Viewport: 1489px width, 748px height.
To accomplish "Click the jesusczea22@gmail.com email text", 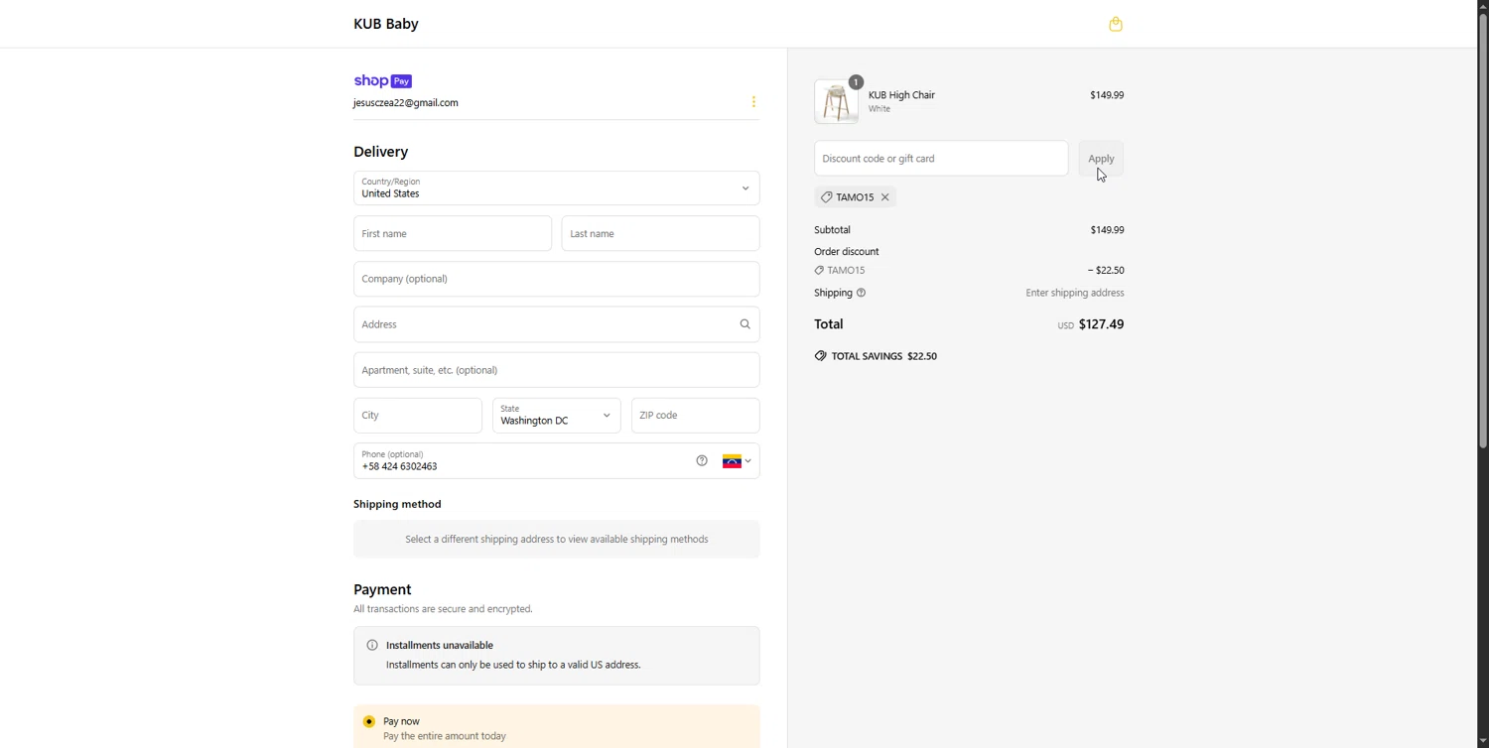I will pos(406,103).
